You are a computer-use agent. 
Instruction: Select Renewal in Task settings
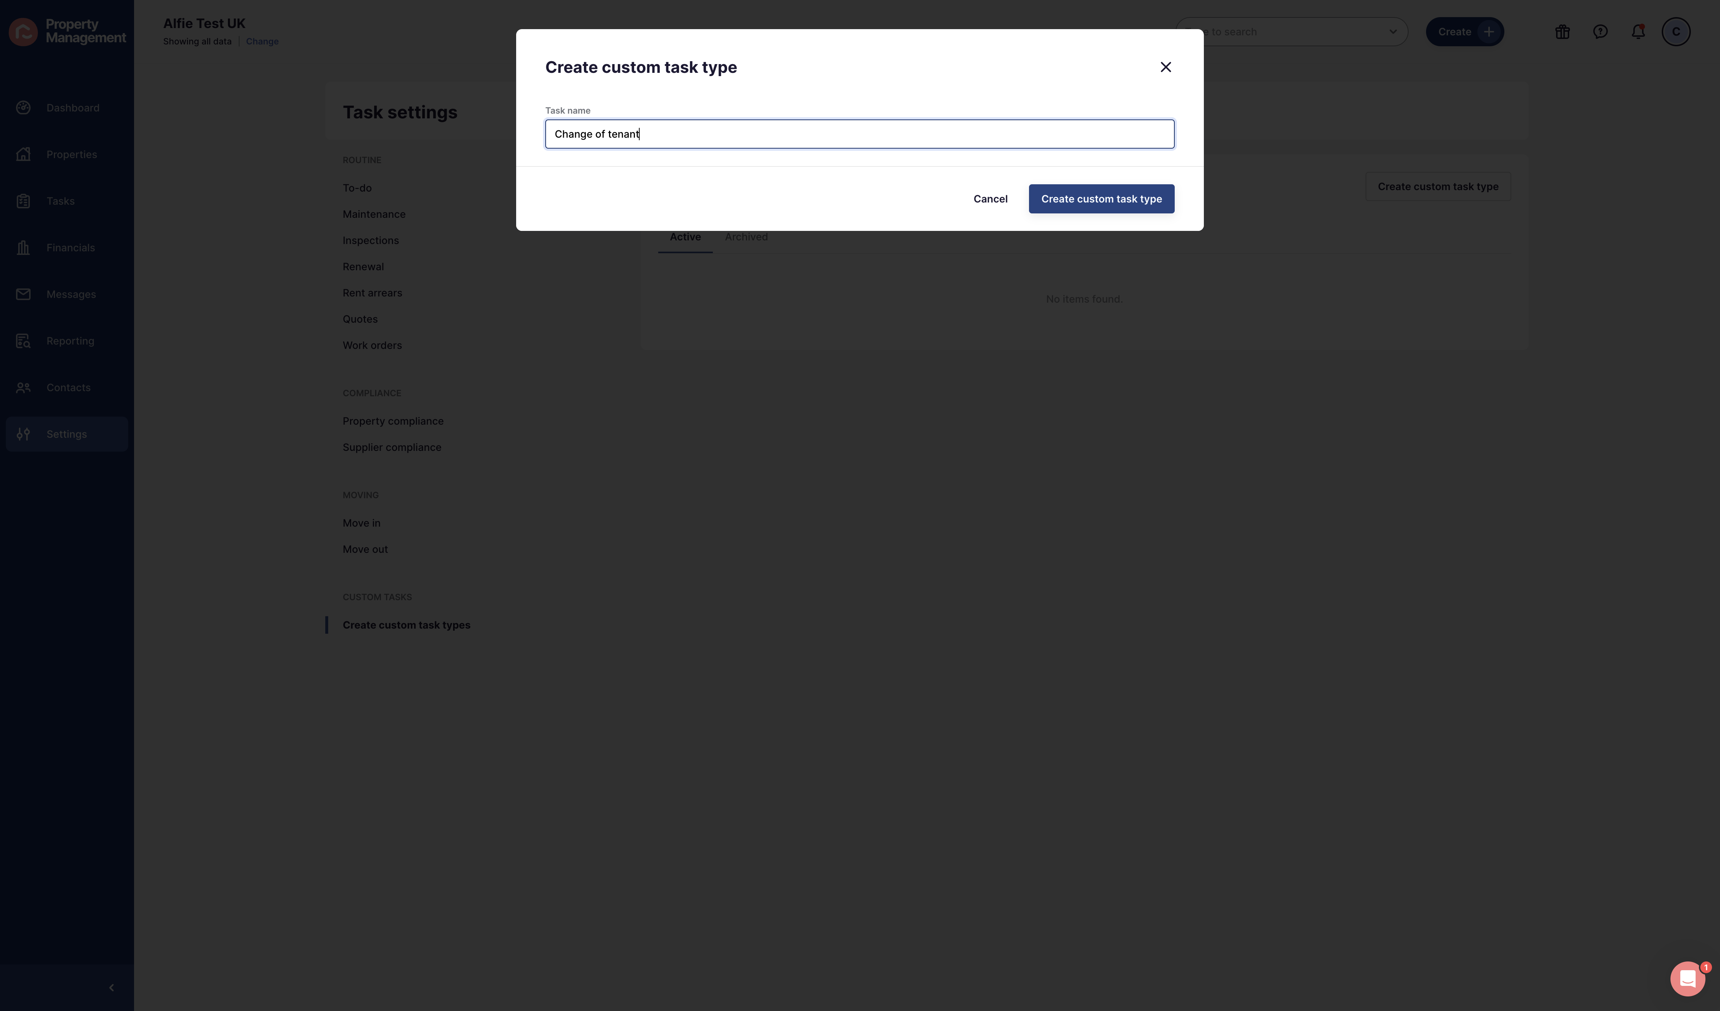coord(363,267)
